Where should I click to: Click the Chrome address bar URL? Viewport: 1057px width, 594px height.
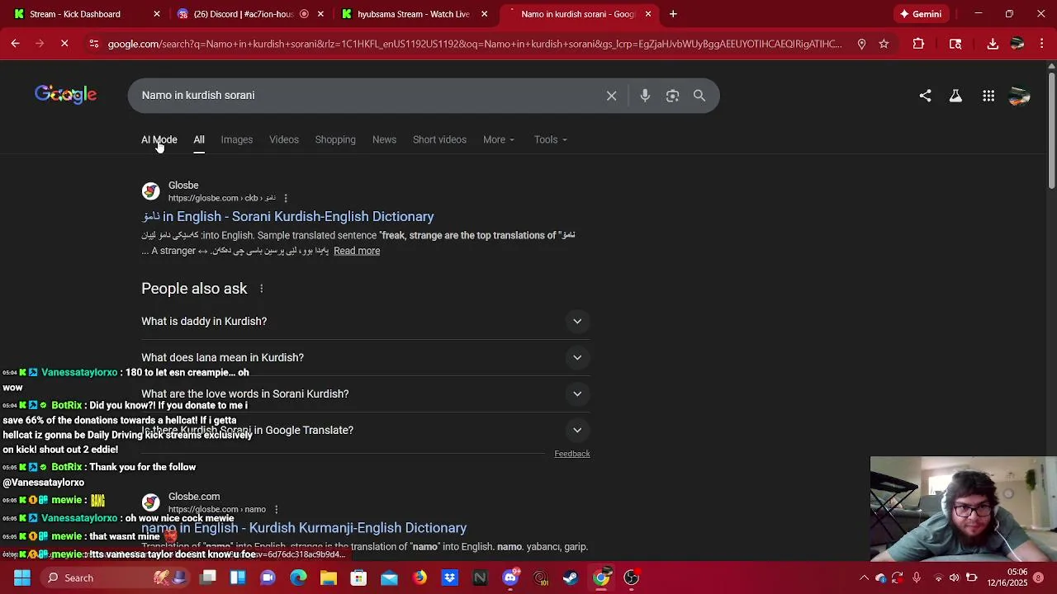coord(475,44)
